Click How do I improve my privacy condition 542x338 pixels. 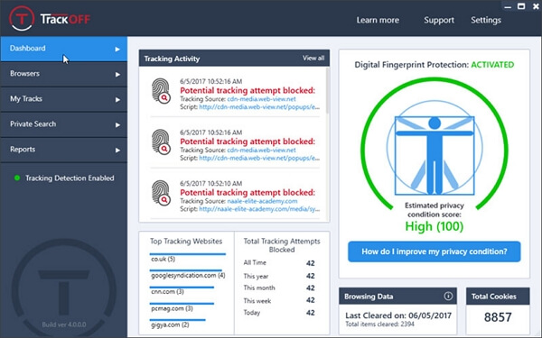pyautogui.click(x=435, y=251)
